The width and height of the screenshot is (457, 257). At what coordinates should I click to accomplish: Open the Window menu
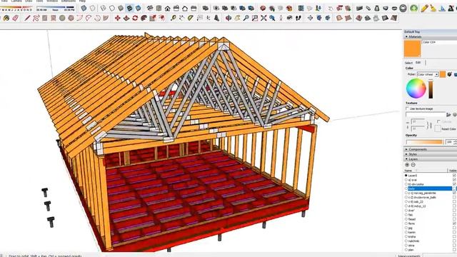coord(52,1)
